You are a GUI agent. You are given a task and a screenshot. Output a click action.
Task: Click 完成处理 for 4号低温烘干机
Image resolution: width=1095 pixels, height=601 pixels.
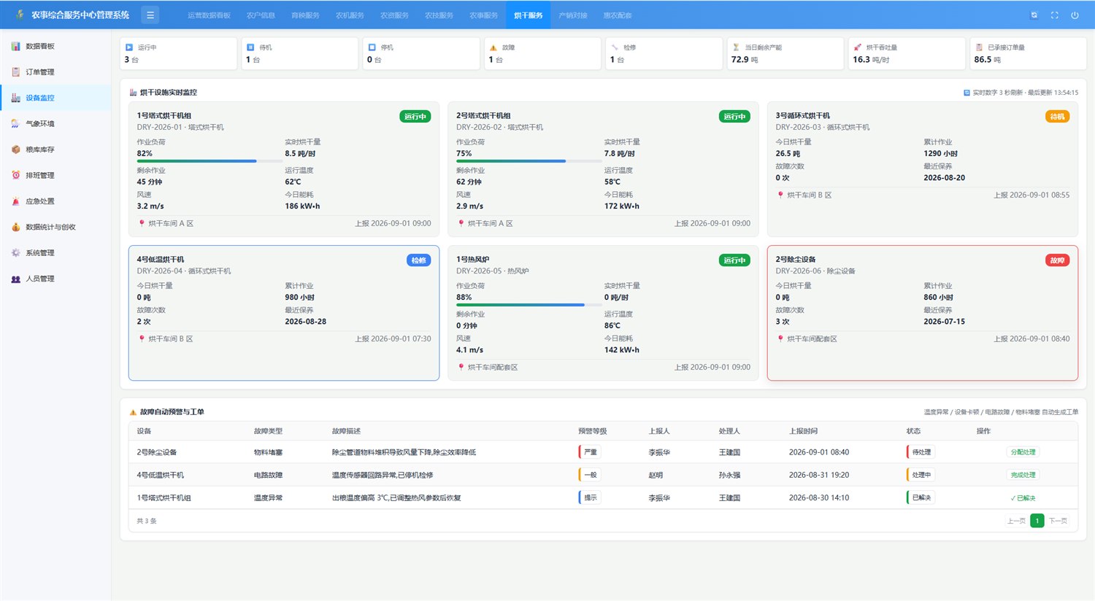1023,475
